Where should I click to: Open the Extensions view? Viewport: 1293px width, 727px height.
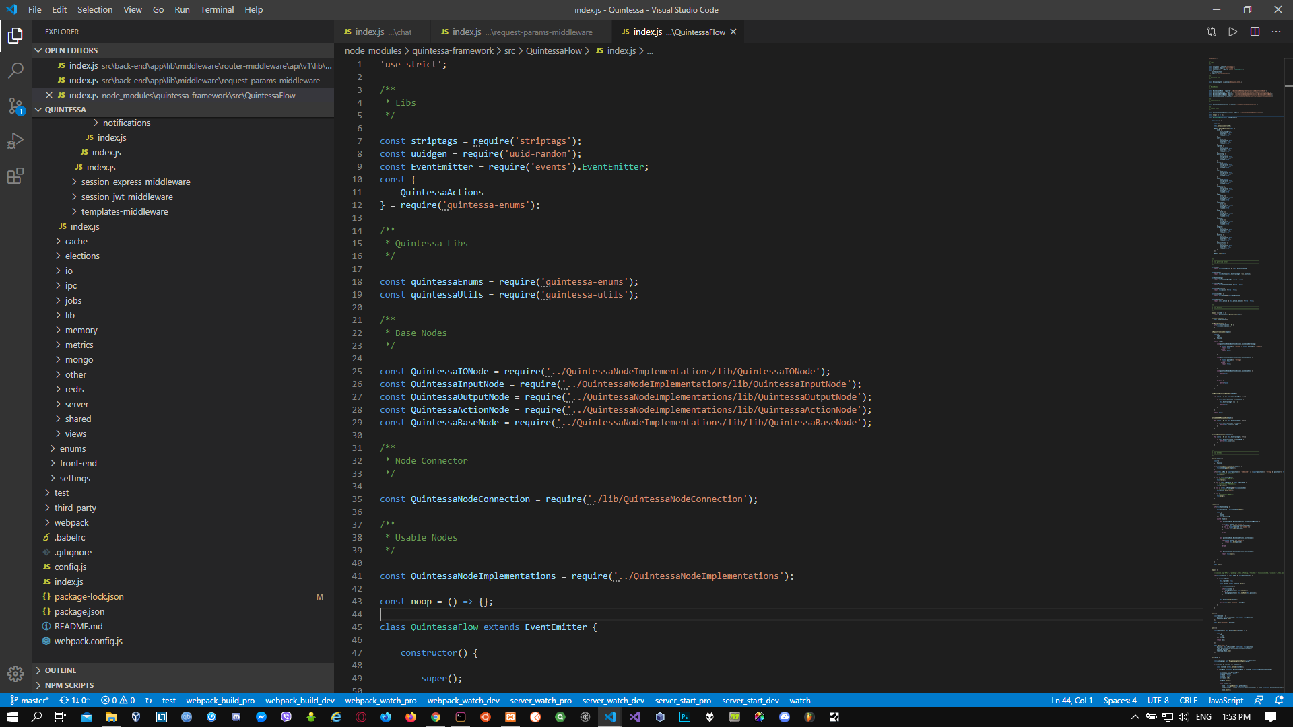(15, 176)
